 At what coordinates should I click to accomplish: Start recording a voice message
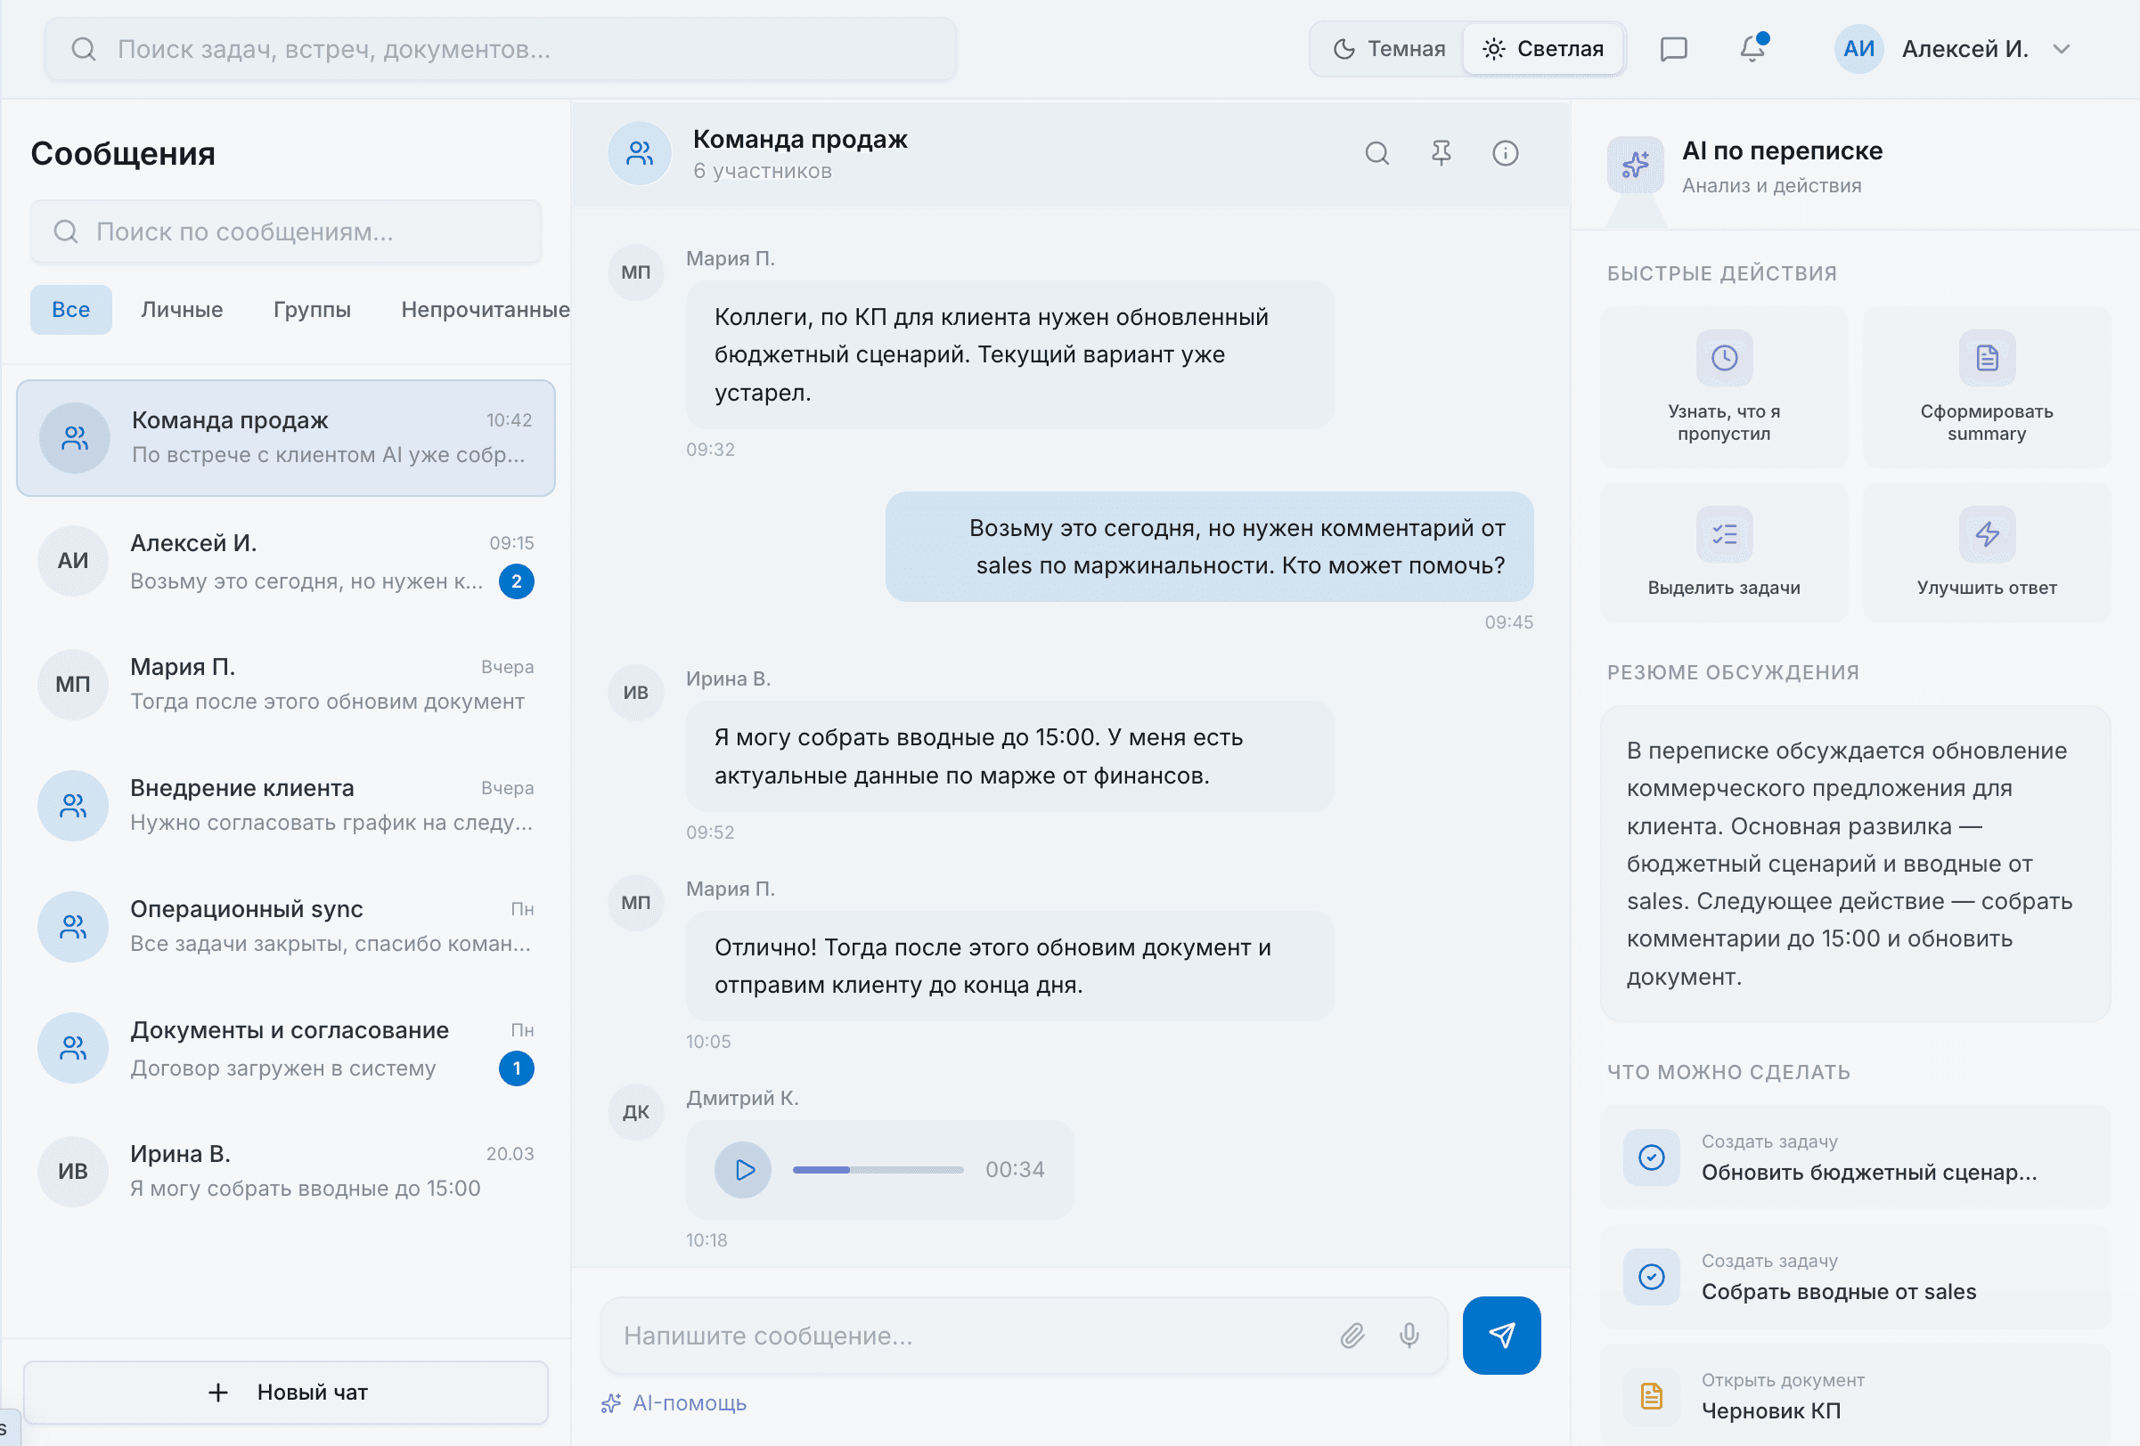(1408, 1336)
